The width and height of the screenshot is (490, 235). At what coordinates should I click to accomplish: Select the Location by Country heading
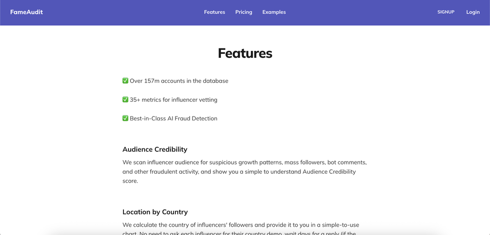[x=155, y=212]
